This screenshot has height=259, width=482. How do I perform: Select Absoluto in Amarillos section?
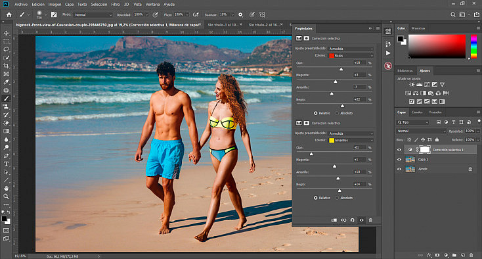pos(338,198)
